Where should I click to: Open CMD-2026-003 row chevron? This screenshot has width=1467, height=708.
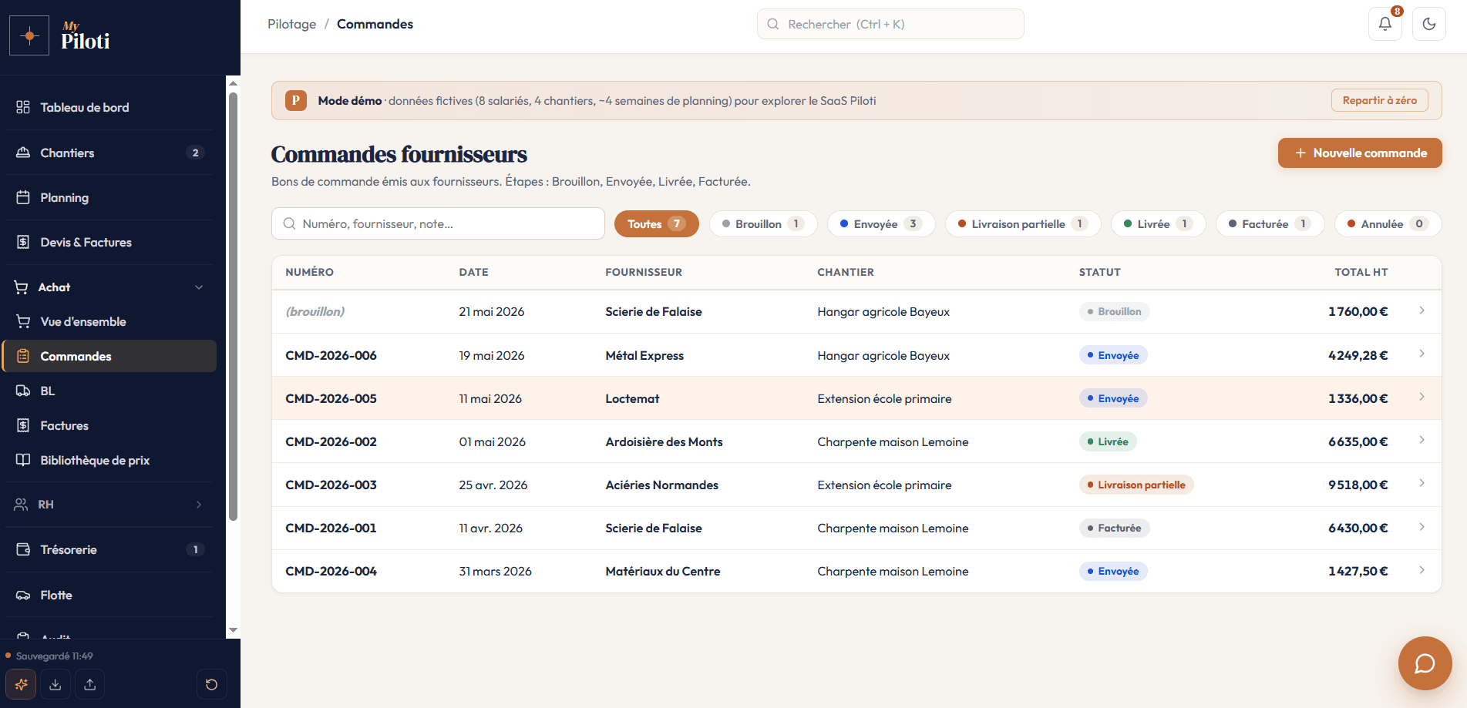pyautogui.click(x=1422, y=483)
